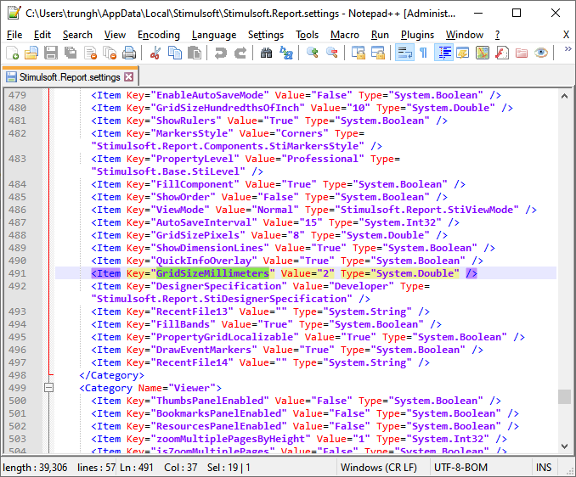The image size is (576, 477).
Task: Click the DesignerSpecification key text
Action: click(x=218, y=286)
